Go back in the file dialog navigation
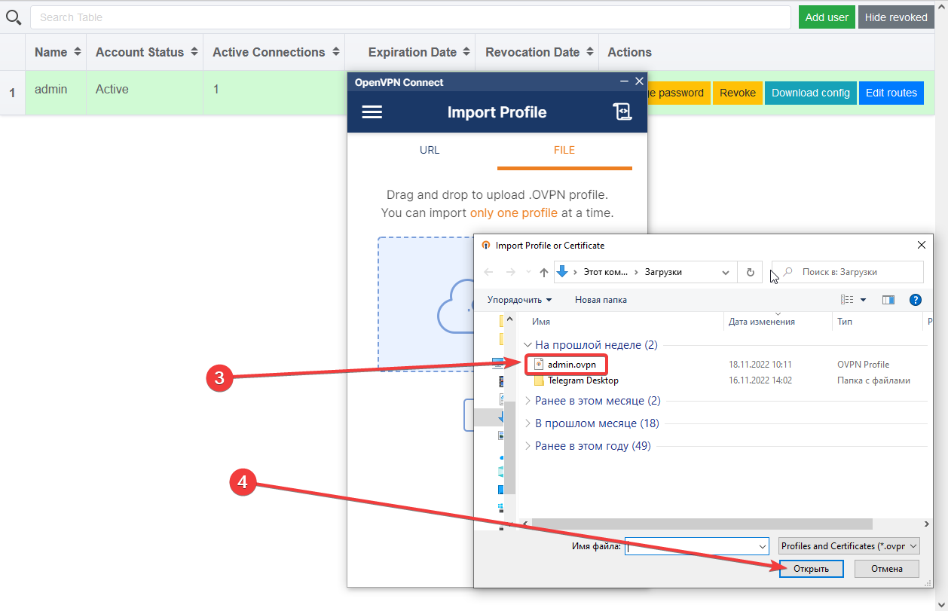 pyautogui.click(x=488, y=272)
